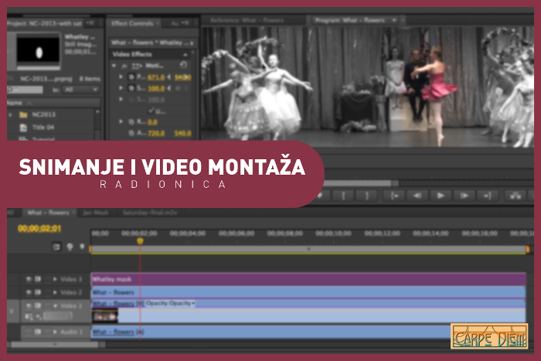Image resolution: width=541 pixels, height=361 pixels.
Task: Toggle the Uniform Scale checkbox
Action: (x=151, y=111)
